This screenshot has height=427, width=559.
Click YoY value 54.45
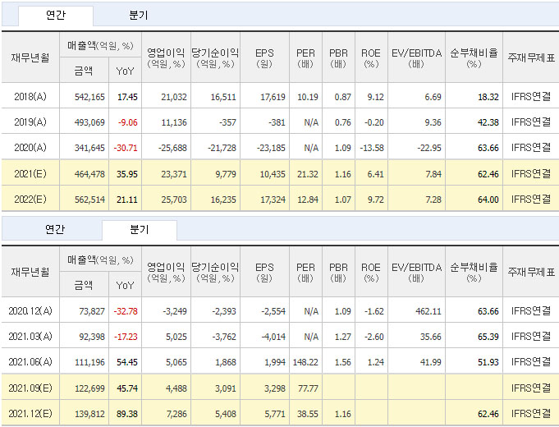coord(127,362)
